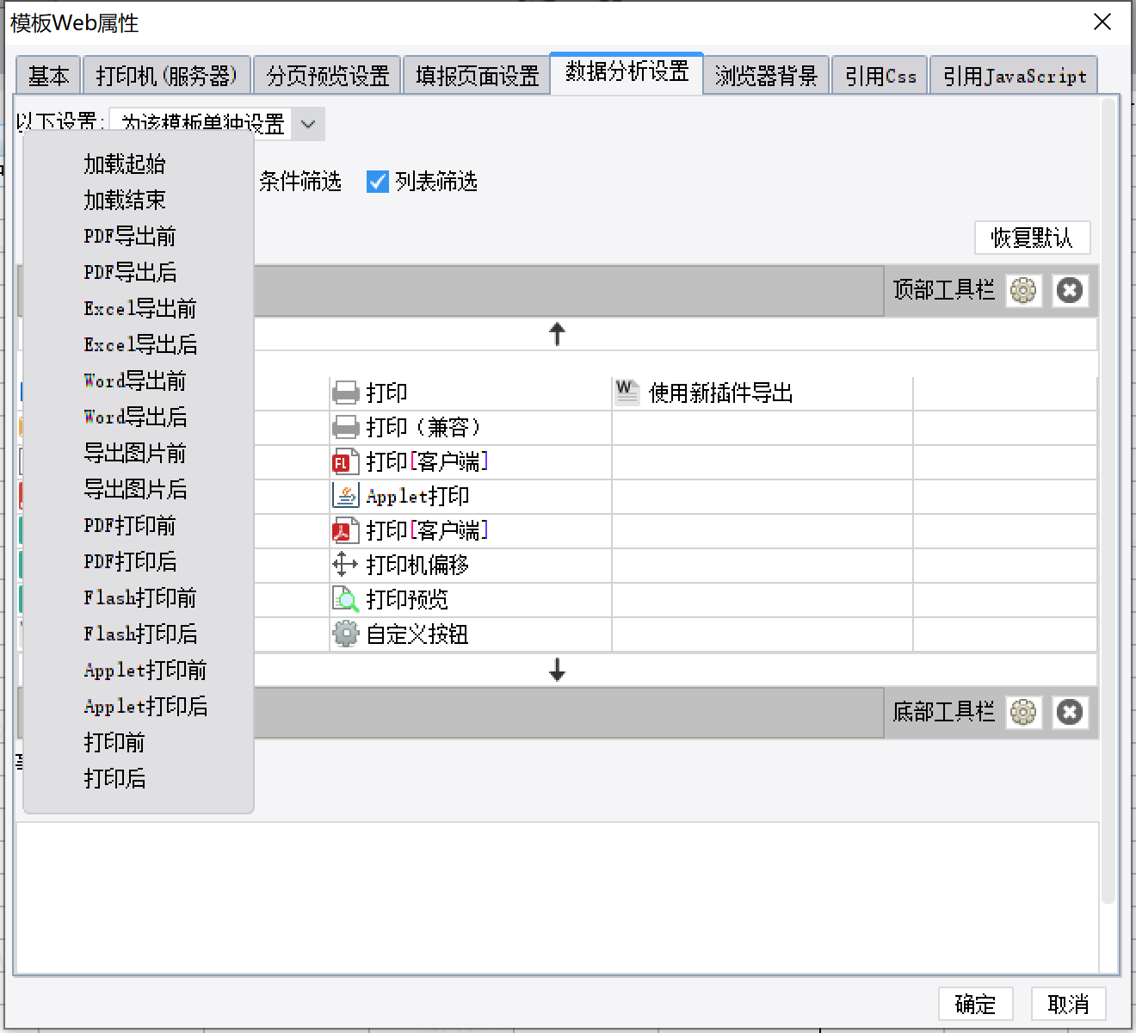Screen dimensions: 1136x1033
Task: Open the 为该模板单独设置 dropdown
Action: point(308,125)
